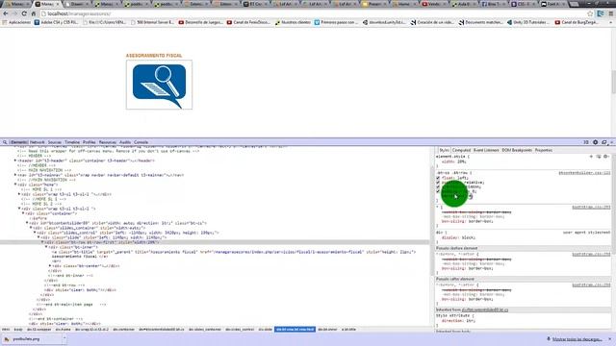Image resolution: width=616 pixels, height=346 pixels.
Task: Open the Console panel
Action: pyautogui.click(x=141, y=142)
